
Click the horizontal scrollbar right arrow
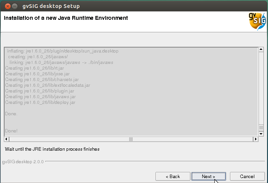(x=255, y=139)
